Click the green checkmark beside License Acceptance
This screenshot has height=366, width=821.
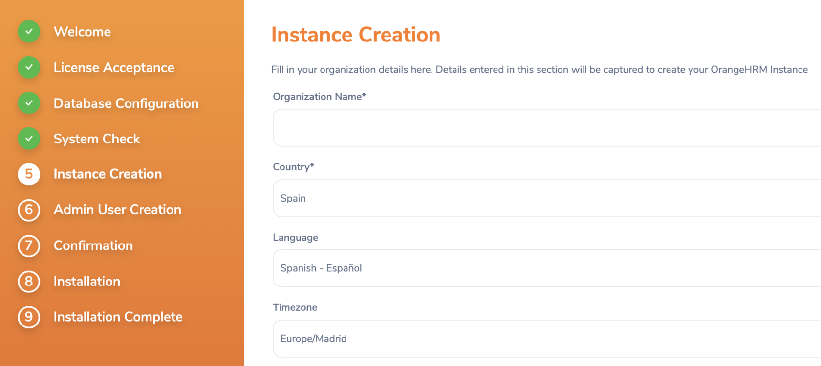tap(29, 67)
